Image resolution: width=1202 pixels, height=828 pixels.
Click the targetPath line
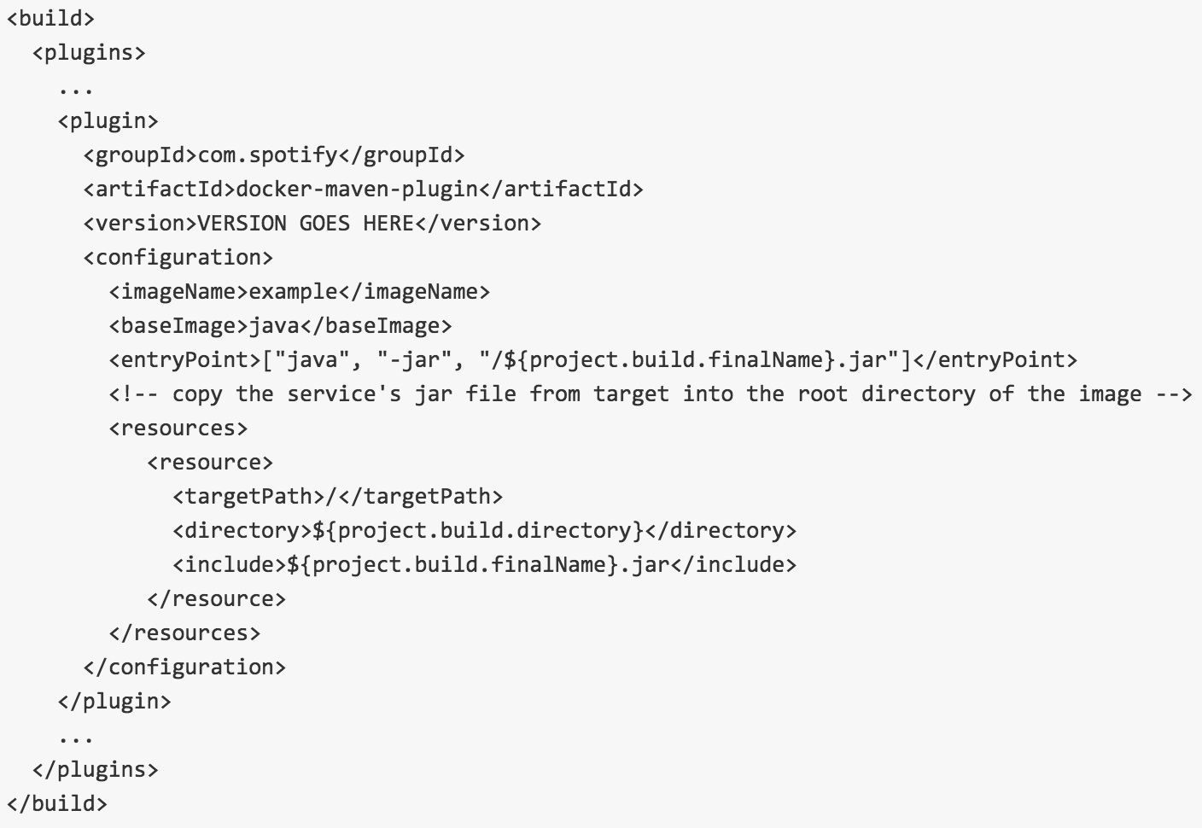coord(337,497)
